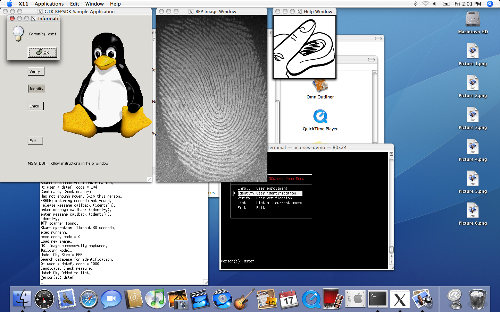500x312 pixels.
Task: Launch Terminal from the dock
Action: click(377, 299)
